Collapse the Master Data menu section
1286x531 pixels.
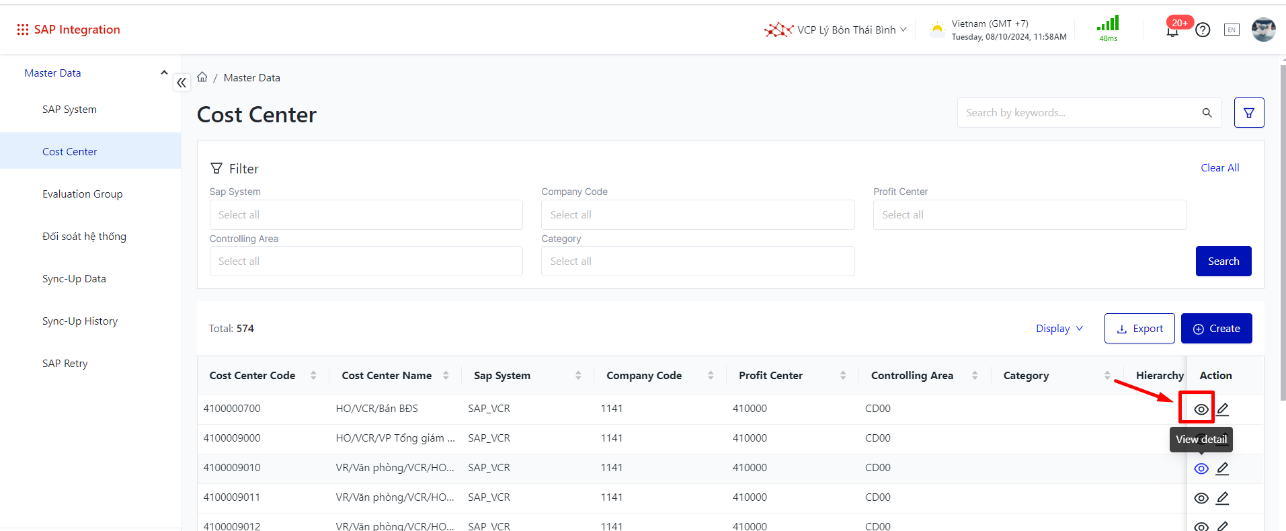pyautogui.click(x=163, y=73)
